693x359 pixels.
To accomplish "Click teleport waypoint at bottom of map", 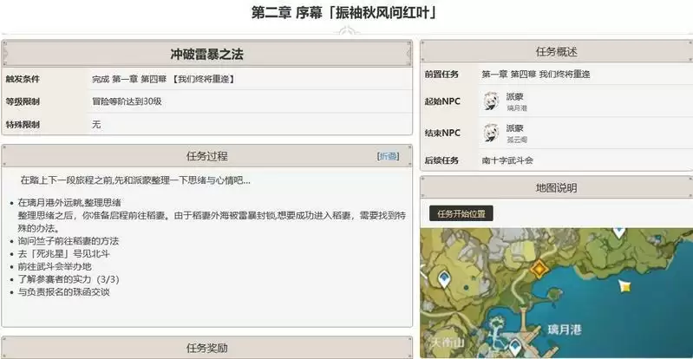I will 515,349.
